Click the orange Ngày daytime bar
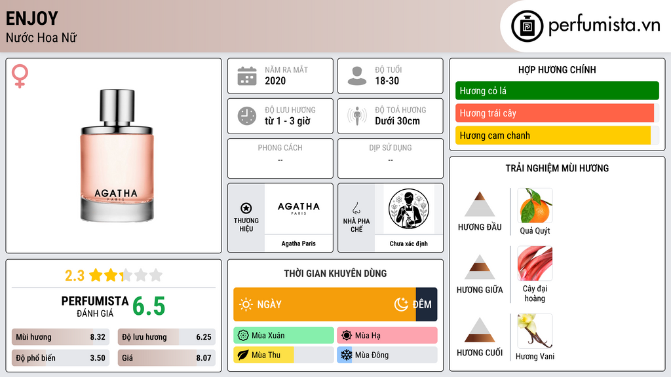Screen dimensions: 671x377 (x=324, y=304)
